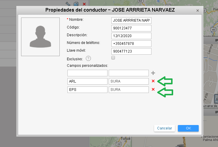Click the wrench properties icon behind dialog
Viewport: 218px width, 147px height.
68,4
